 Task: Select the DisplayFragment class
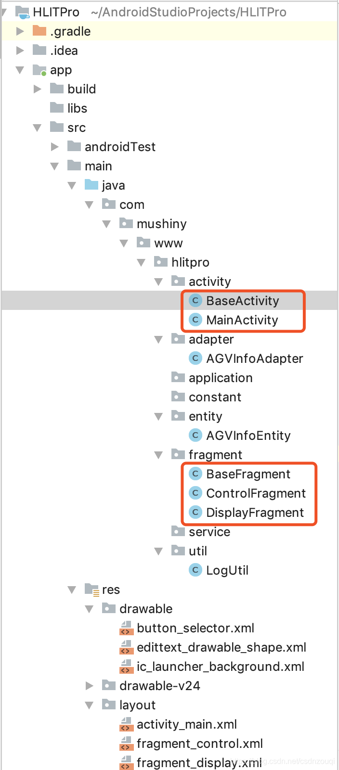pyautogui.click(x=255, y=512)
